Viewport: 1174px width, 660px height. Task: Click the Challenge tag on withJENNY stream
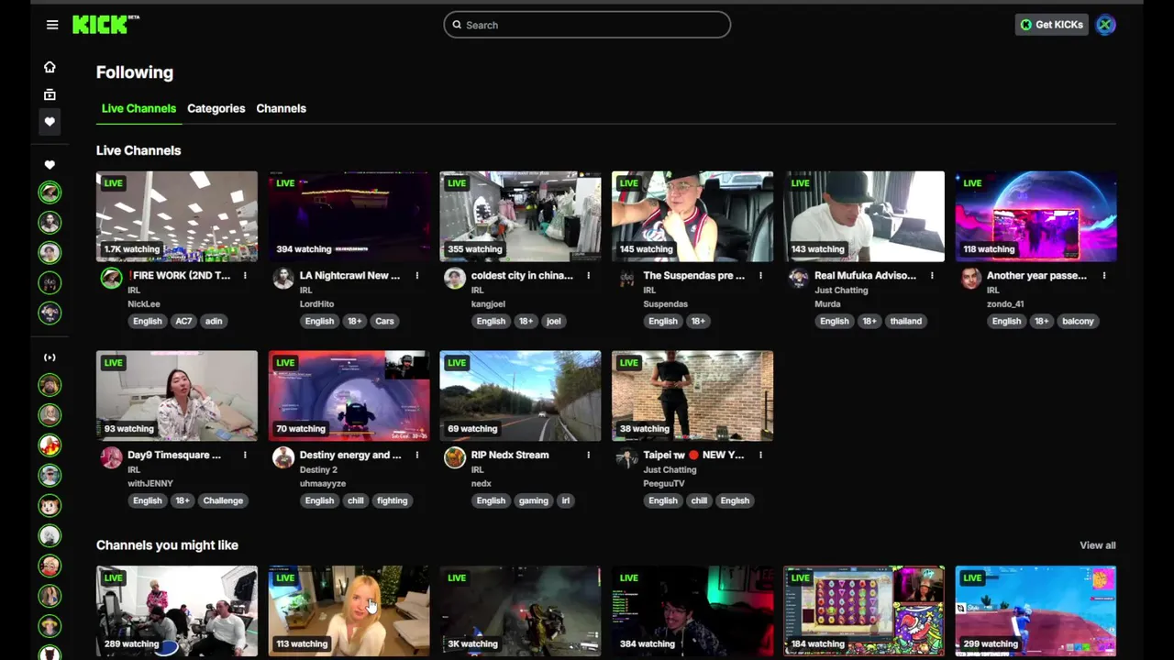(x=223, y=500)
